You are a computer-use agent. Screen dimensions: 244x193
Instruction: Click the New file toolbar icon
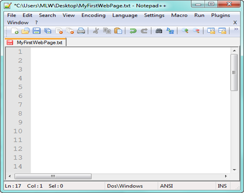click(x=14, y=31)
